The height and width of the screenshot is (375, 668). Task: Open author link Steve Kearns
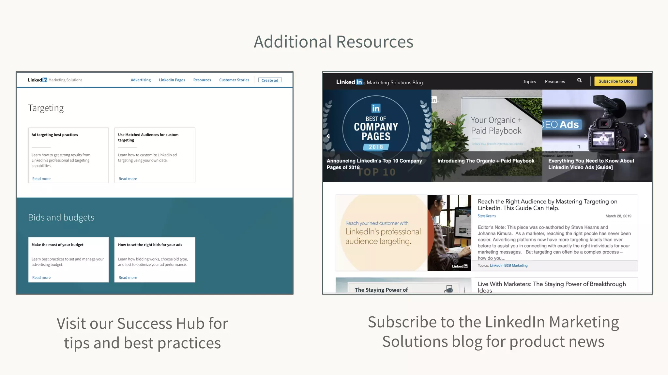[x=487, y=216]
